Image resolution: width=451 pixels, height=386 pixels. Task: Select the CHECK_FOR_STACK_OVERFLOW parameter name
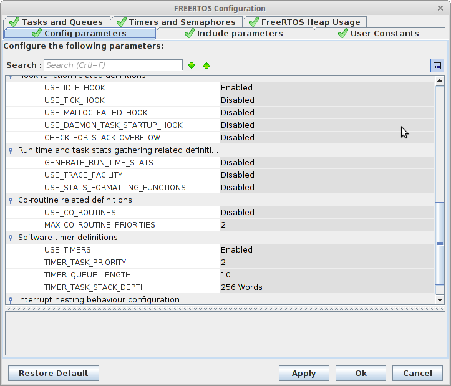[102, 137]
